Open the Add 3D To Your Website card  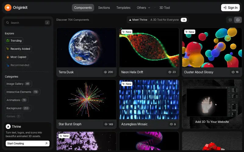pyautogui.click(x=212, y=104)
